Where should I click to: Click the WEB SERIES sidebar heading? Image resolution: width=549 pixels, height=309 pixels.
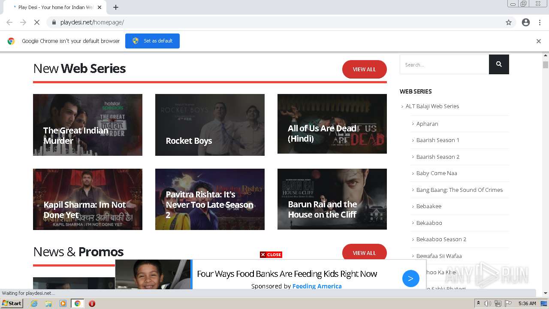(x=416, y=91)
